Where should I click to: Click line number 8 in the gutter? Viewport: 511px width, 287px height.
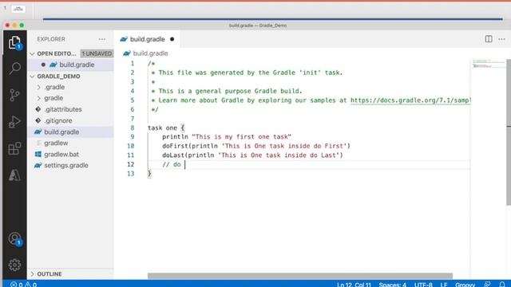click(133, 128)
